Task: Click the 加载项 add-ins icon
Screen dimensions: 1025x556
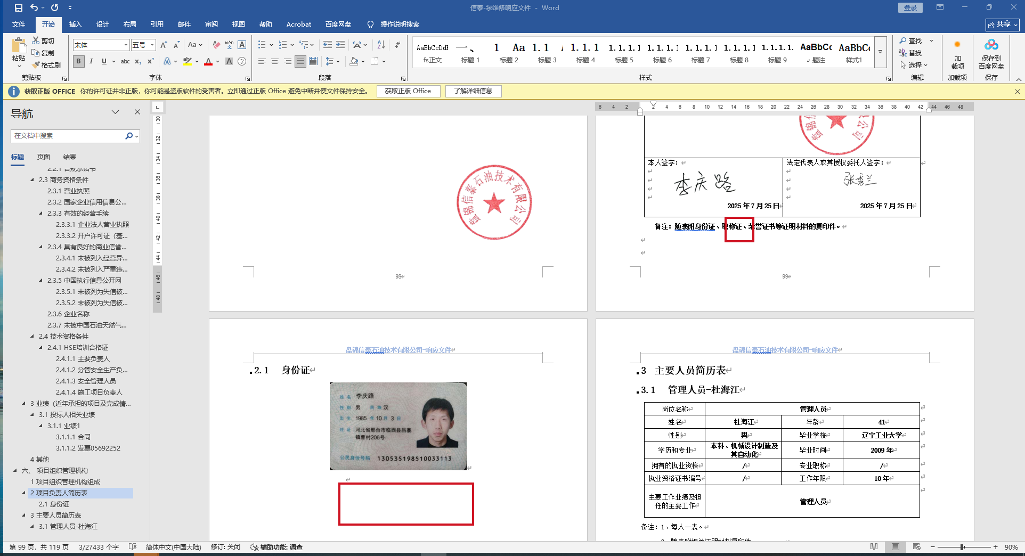Action: [957, 45]
